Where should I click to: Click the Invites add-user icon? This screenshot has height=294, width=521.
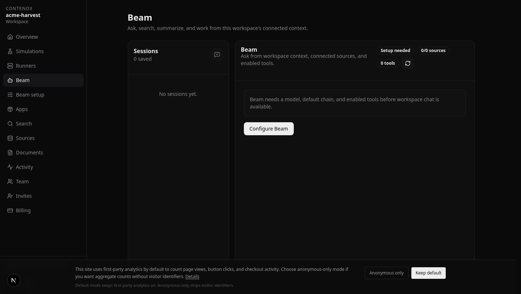tap(10, 196)
